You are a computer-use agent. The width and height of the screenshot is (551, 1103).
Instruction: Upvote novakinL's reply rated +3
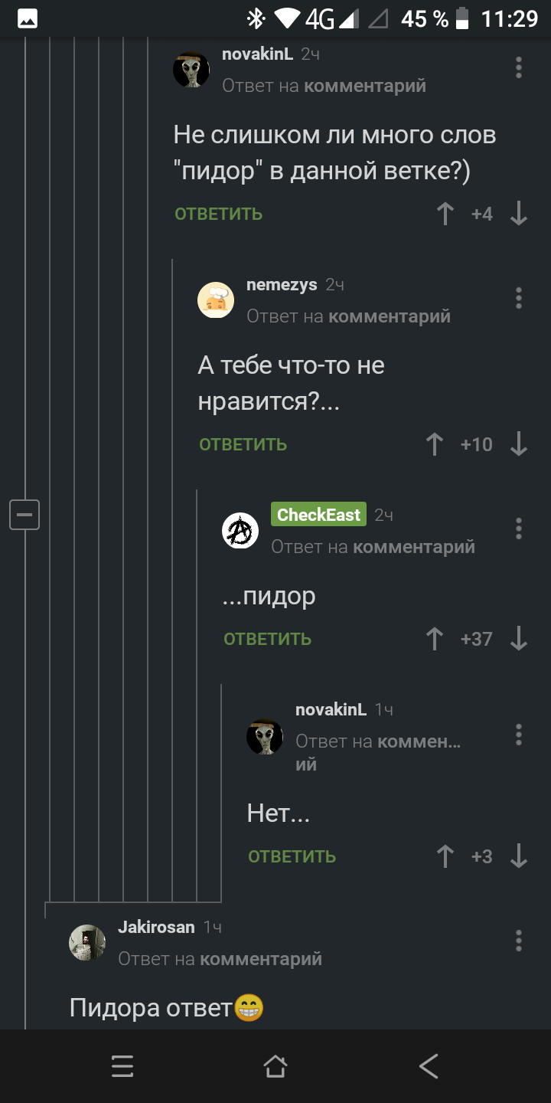point(445,856)
